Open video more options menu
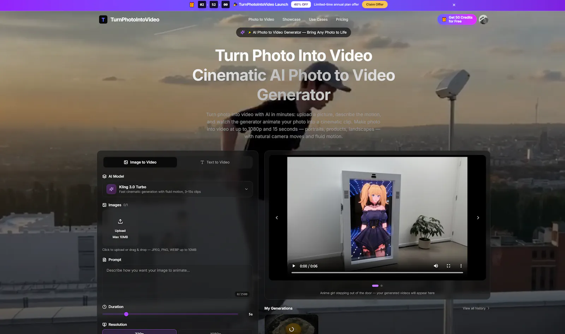The image size is (565, 334). point(461,266)
